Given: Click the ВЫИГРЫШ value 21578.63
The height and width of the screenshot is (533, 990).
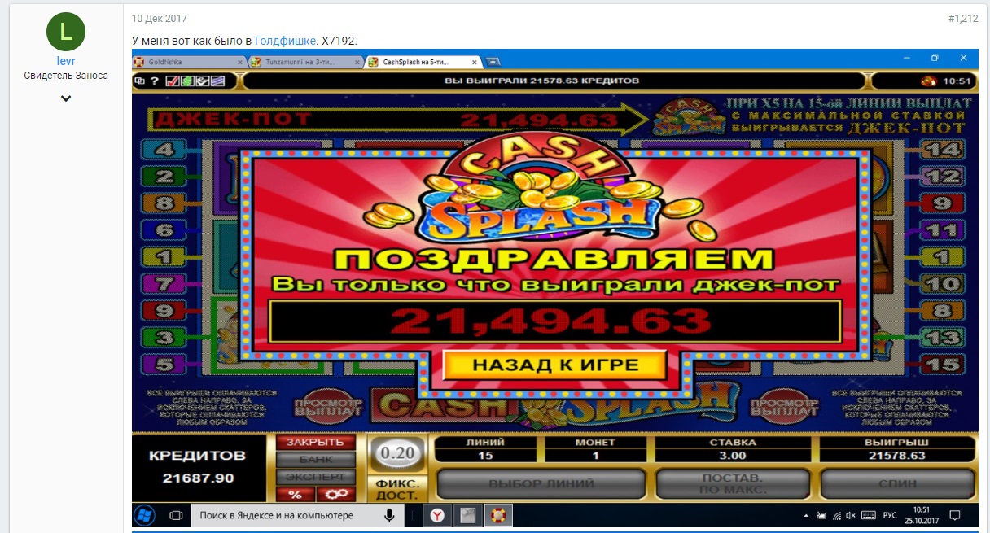Looking at the screenshot, I should click(897, 456).
